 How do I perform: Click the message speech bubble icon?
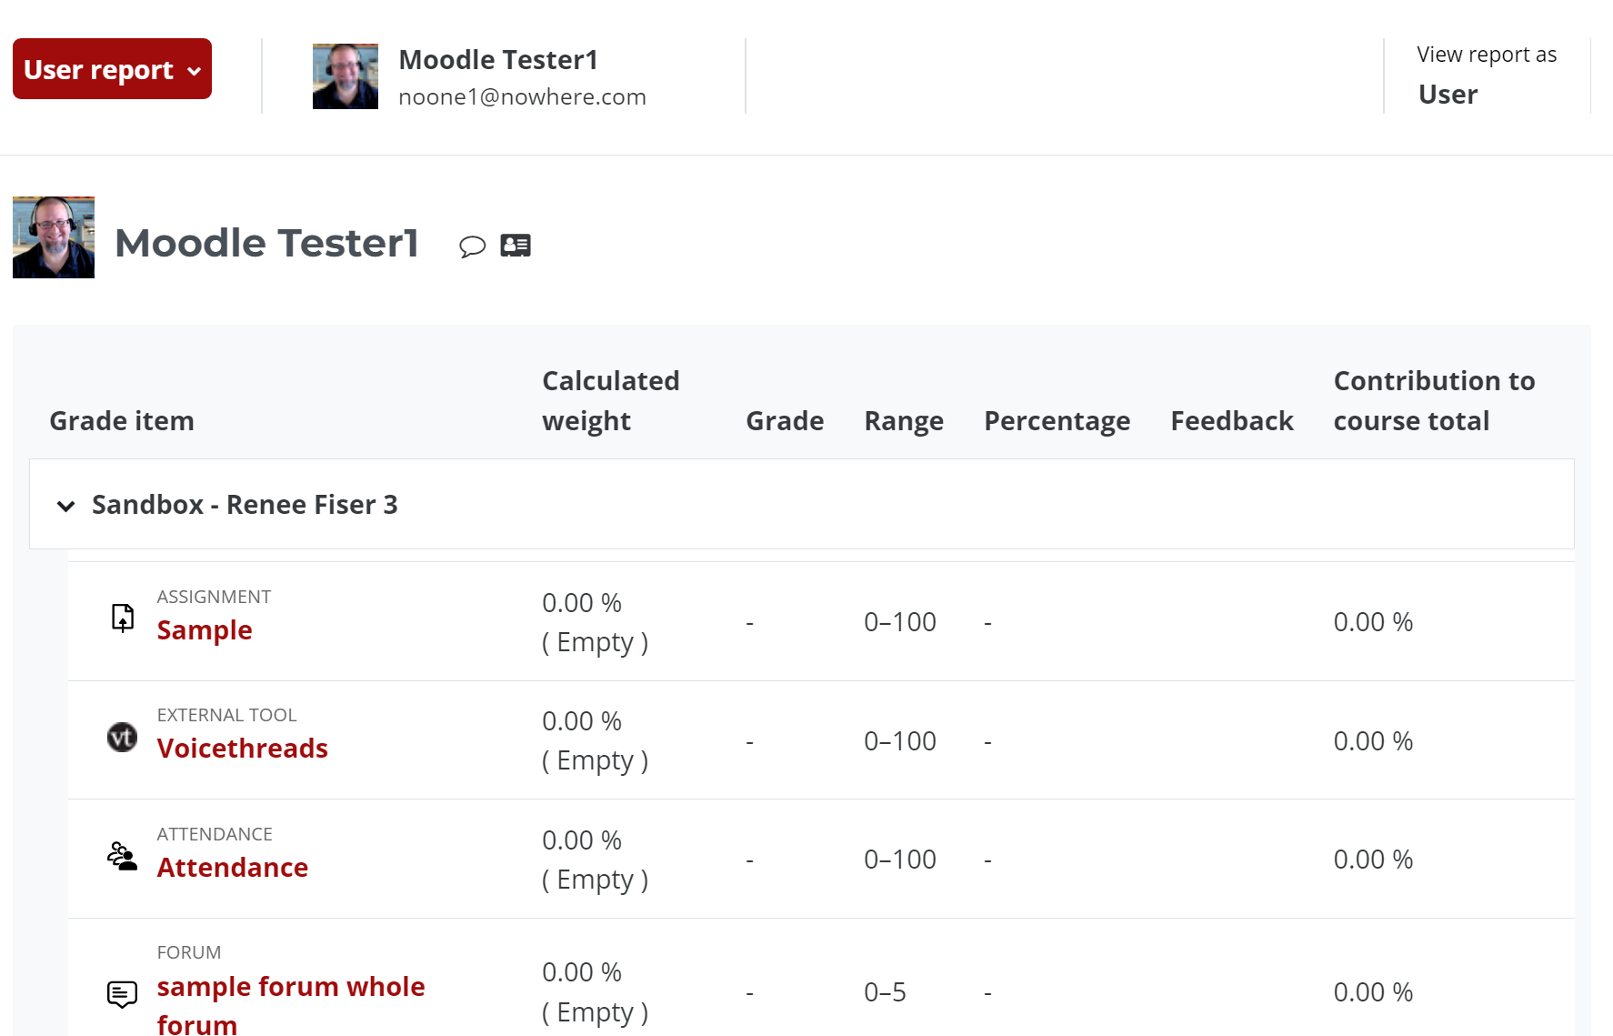point(472,246)
